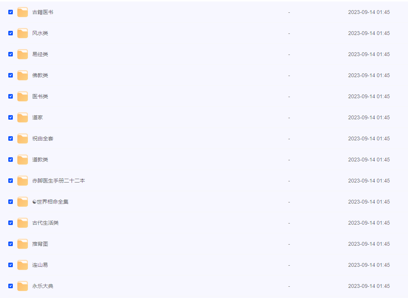Viewport: 408px width, 298px height.
Task: Click the folder icon beside 永乐大典
Action: tap(23, 286)
